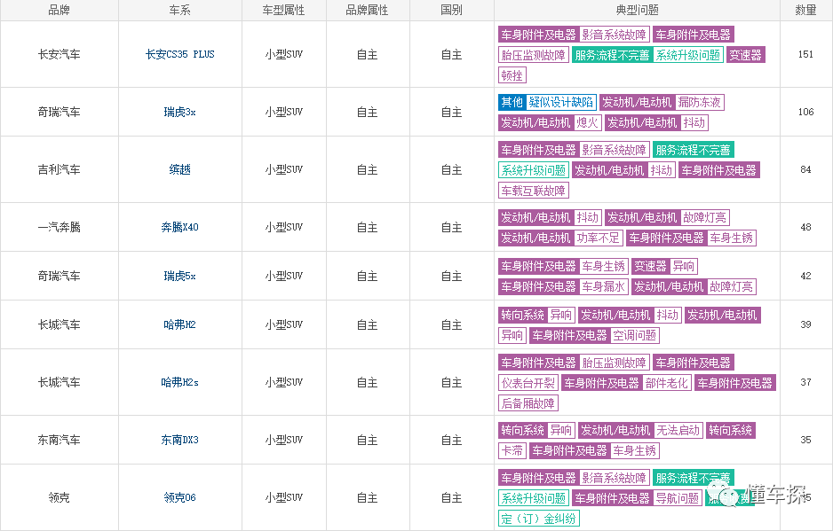Click the 车型属性 column header

coord(283,10)
